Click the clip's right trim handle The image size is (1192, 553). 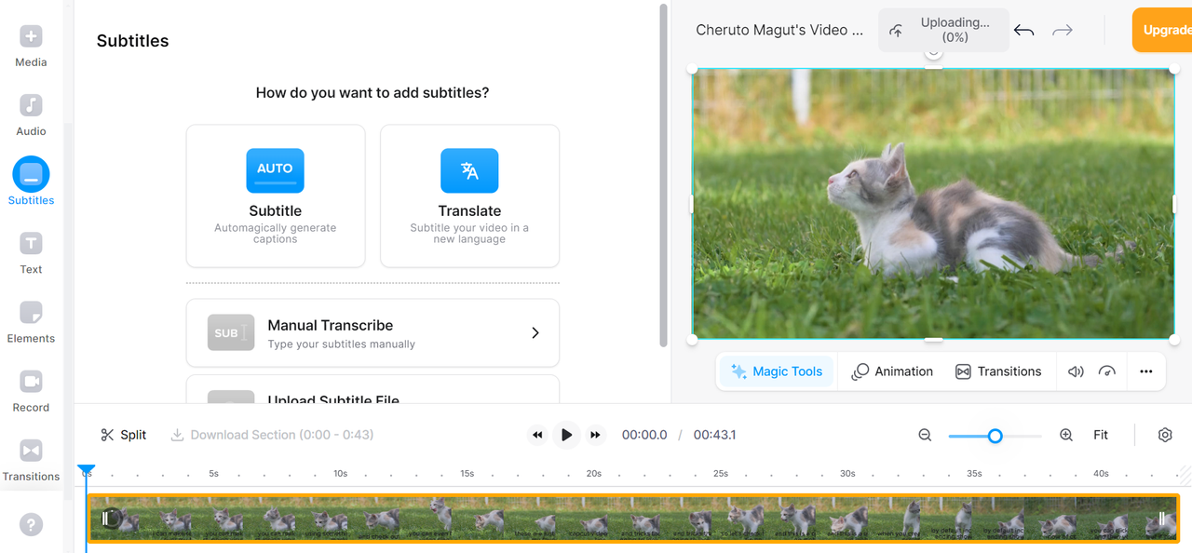pos(1161,518)
